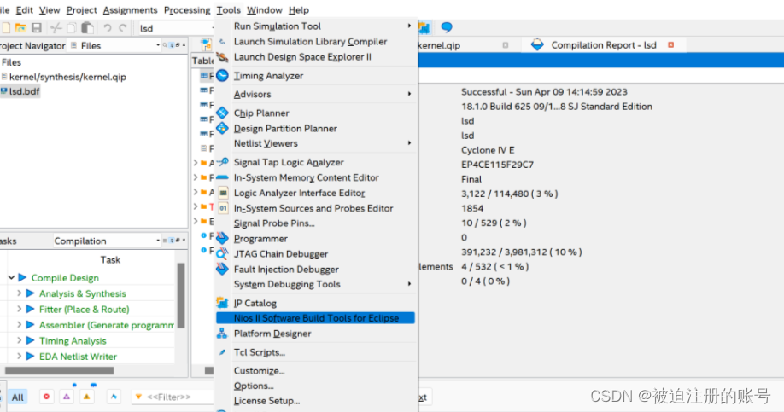Click the project name lsd combo box
Screen dimensions: 784x412
tap(175, 28)
